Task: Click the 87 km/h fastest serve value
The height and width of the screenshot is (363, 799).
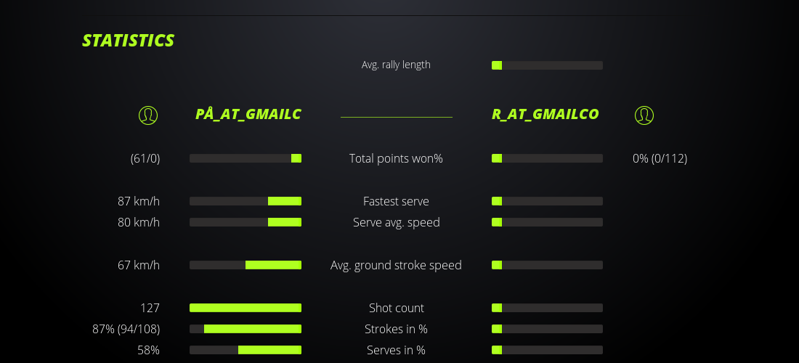Action: (x=139, y=201)
